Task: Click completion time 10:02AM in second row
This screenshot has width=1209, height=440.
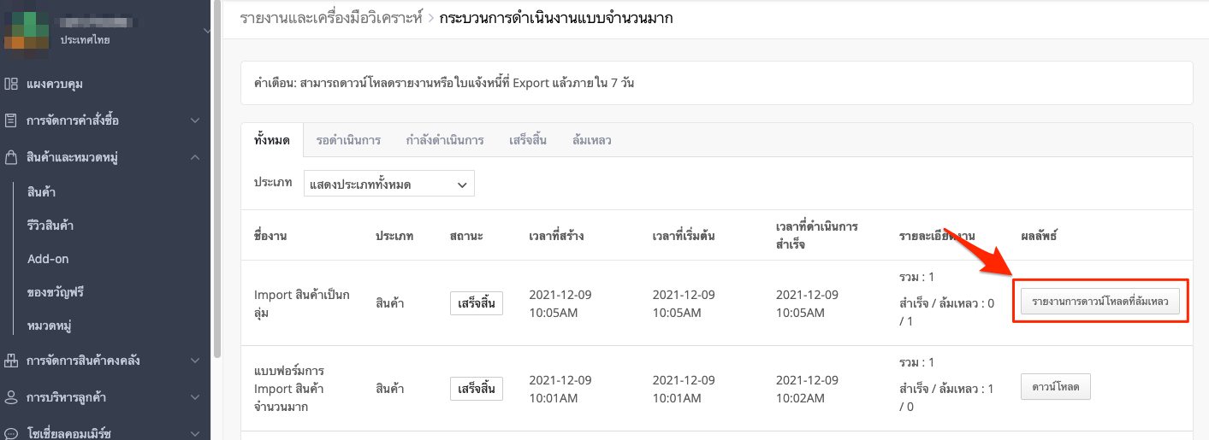Action: coord(800,398)
